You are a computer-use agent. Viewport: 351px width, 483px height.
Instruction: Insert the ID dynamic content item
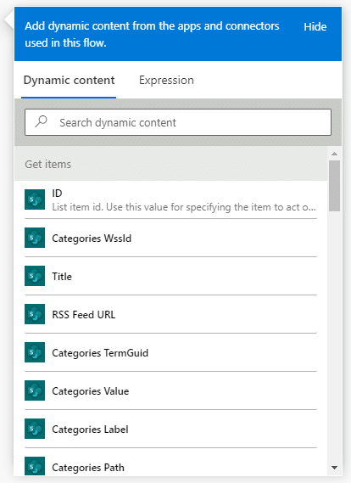pos(170,199)
